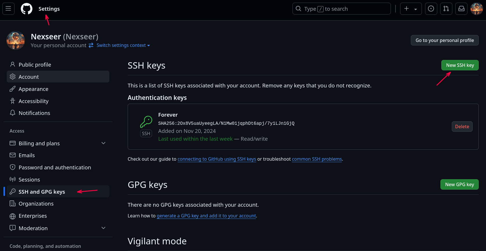Click the Public profile person icon
Screen dimensions: 486x251
(12, 64)
